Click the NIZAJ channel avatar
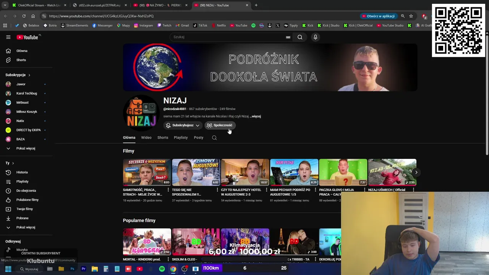This screenshot has width=489, height=275. pyautogui.click(x=141, y=113)
